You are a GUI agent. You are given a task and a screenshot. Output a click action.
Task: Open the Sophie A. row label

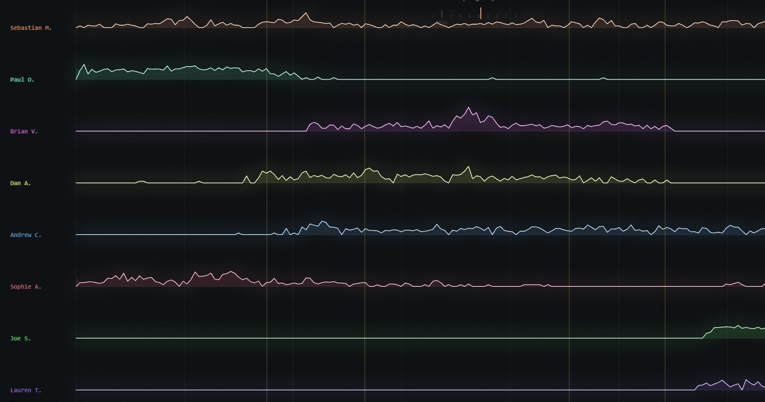25,287
